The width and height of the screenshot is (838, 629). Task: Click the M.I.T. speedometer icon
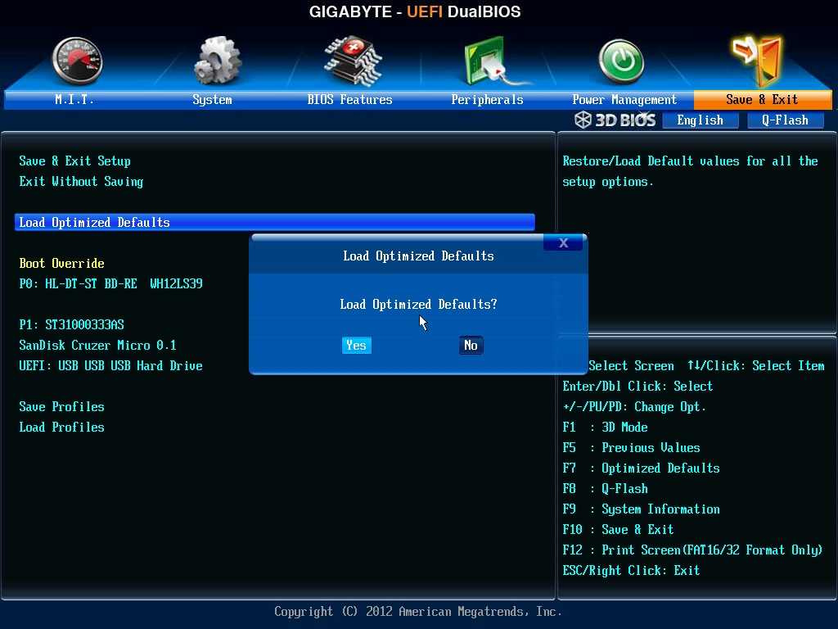coord(77,61)
